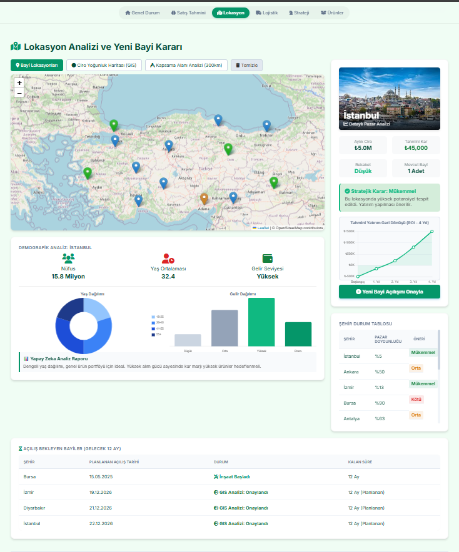Click the Gelir Seviyesi wallet icon
This screenshot has height=552, width=459.
tap(268, 259)
